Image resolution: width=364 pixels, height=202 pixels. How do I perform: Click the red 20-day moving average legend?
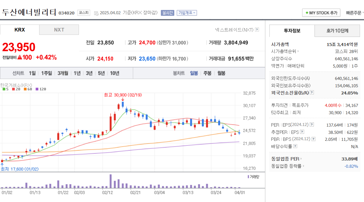pos(16,89)
